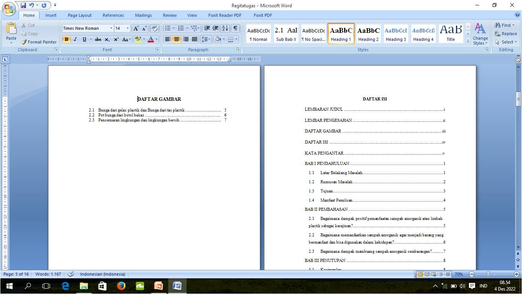Open the Change Case menu

126,39
